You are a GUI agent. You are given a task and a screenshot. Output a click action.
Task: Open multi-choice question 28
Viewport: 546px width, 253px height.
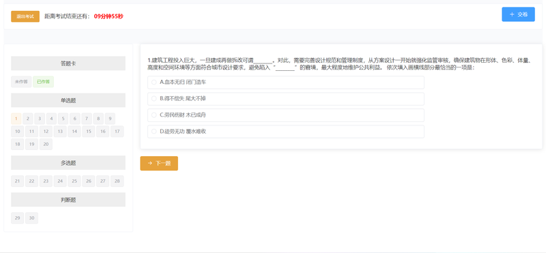point(117,181)
